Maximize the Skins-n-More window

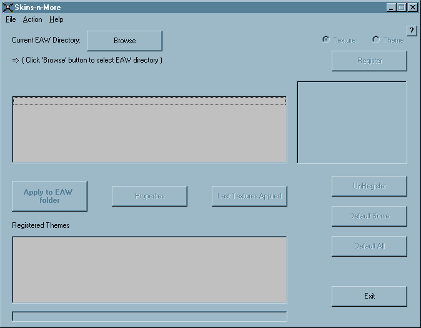point(402,8)
